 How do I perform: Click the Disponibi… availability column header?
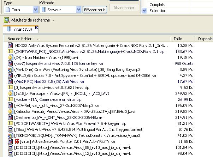pos(204,39)
